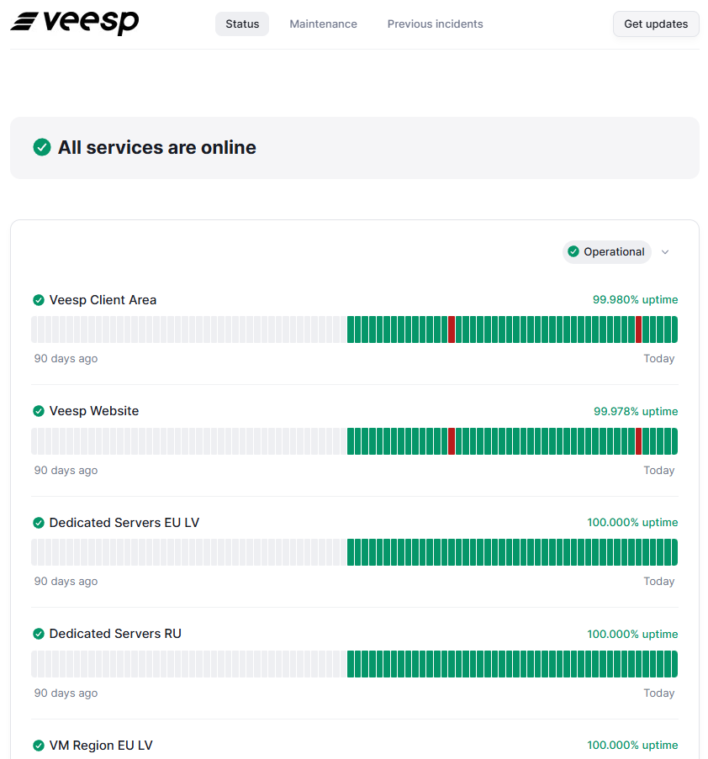Click the Veesp logo

(x=74, y=23)
